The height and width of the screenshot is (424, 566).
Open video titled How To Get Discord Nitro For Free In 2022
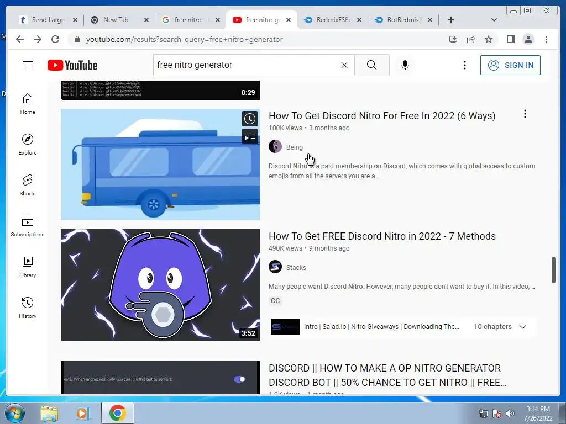(x=382, y=116)
